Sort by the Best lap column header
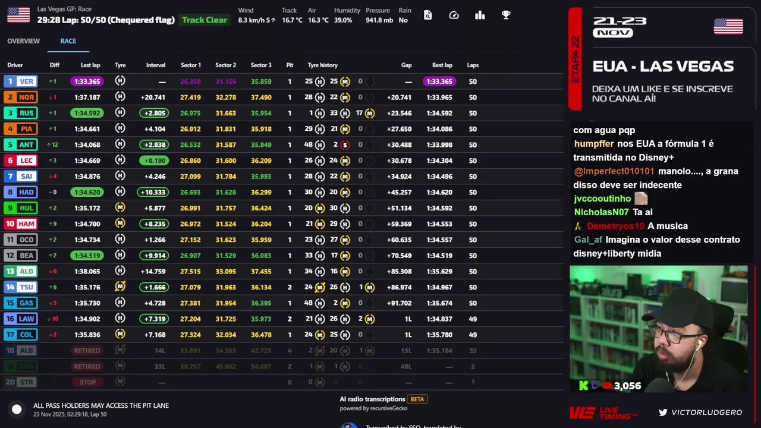This screenshot has height=428, width=761. coord(442,65)
